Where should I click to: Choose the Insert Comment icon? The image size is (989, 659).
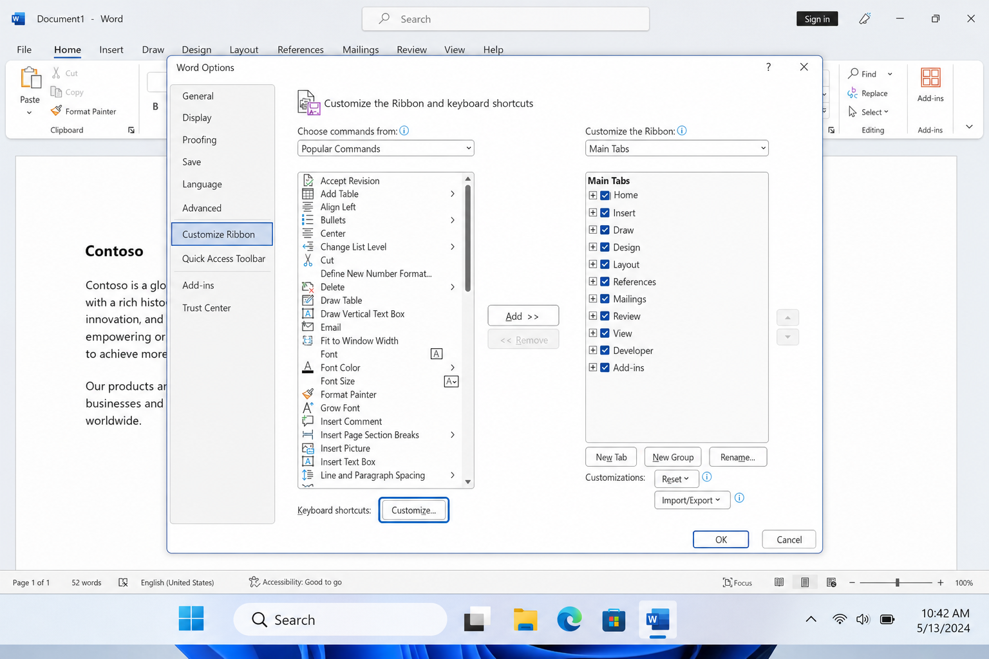tap(308, 422)
